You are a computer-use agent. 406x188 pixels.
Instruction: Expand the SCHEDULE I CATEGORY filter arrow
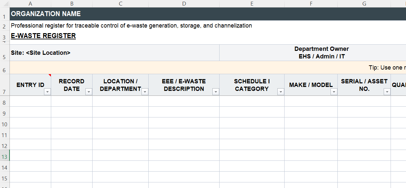[x=281, y=92]
